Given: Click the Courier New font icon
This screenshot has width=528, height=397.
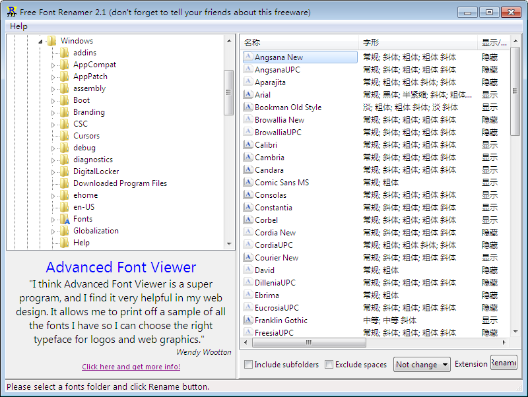Looking at the screenshot, I should coord(248,257).
